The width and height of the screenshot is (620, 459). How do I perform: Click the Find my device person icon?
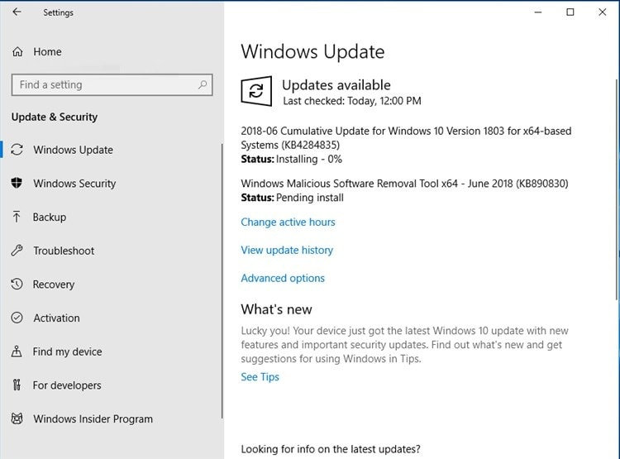pyautogui.click(x=17, y=351)
